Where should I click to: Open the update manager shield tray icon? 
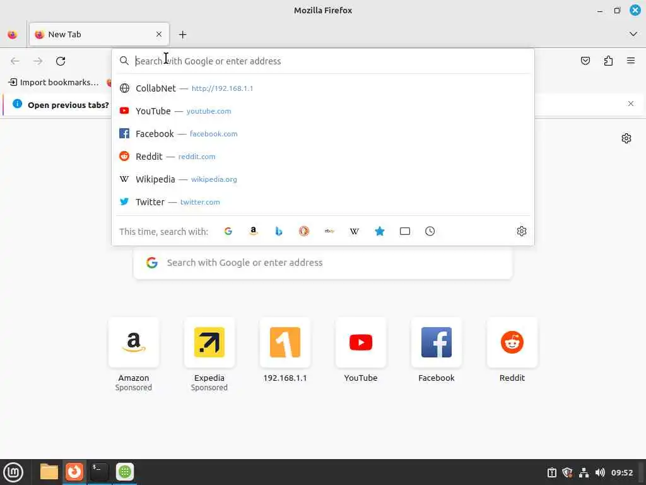[567, 472]
